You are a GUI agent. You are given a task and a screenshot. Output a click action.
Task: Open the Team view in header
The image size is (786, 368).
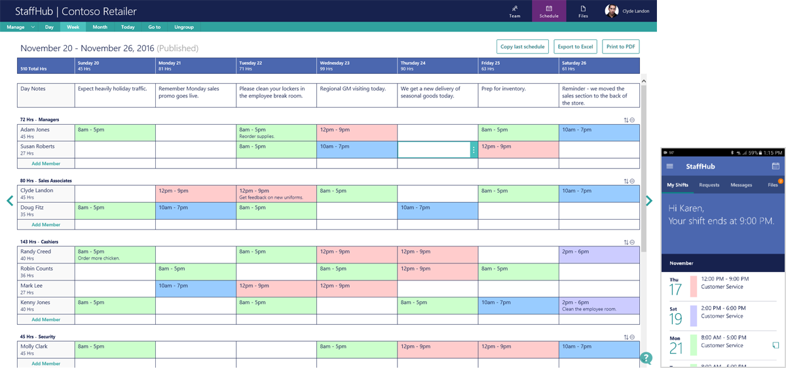pos(515,11)
